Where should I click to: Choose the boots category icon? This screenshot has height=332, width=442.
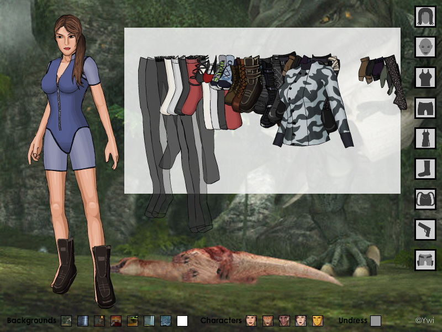tap(425, 169)
